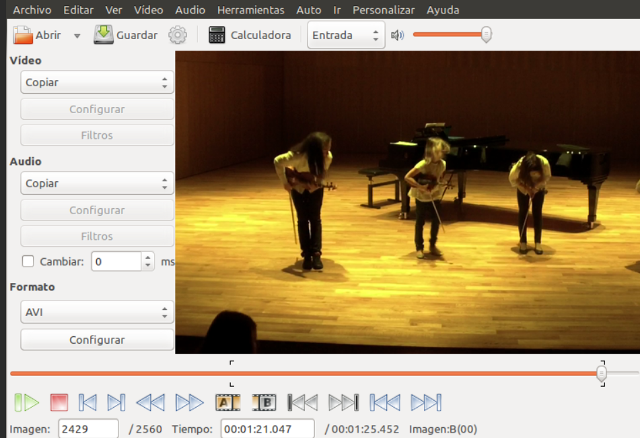The image size is (640, 438).
Task: Go to next frame
Action: [x=116, y=402]
